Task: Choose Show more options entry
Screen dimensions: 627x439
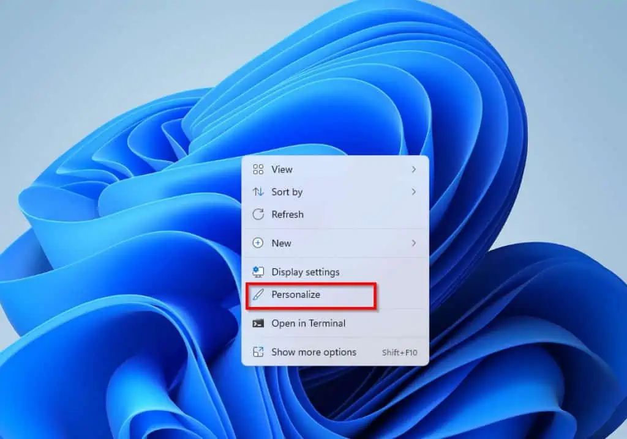Action: pyautogui.click(x=313, y=352)
